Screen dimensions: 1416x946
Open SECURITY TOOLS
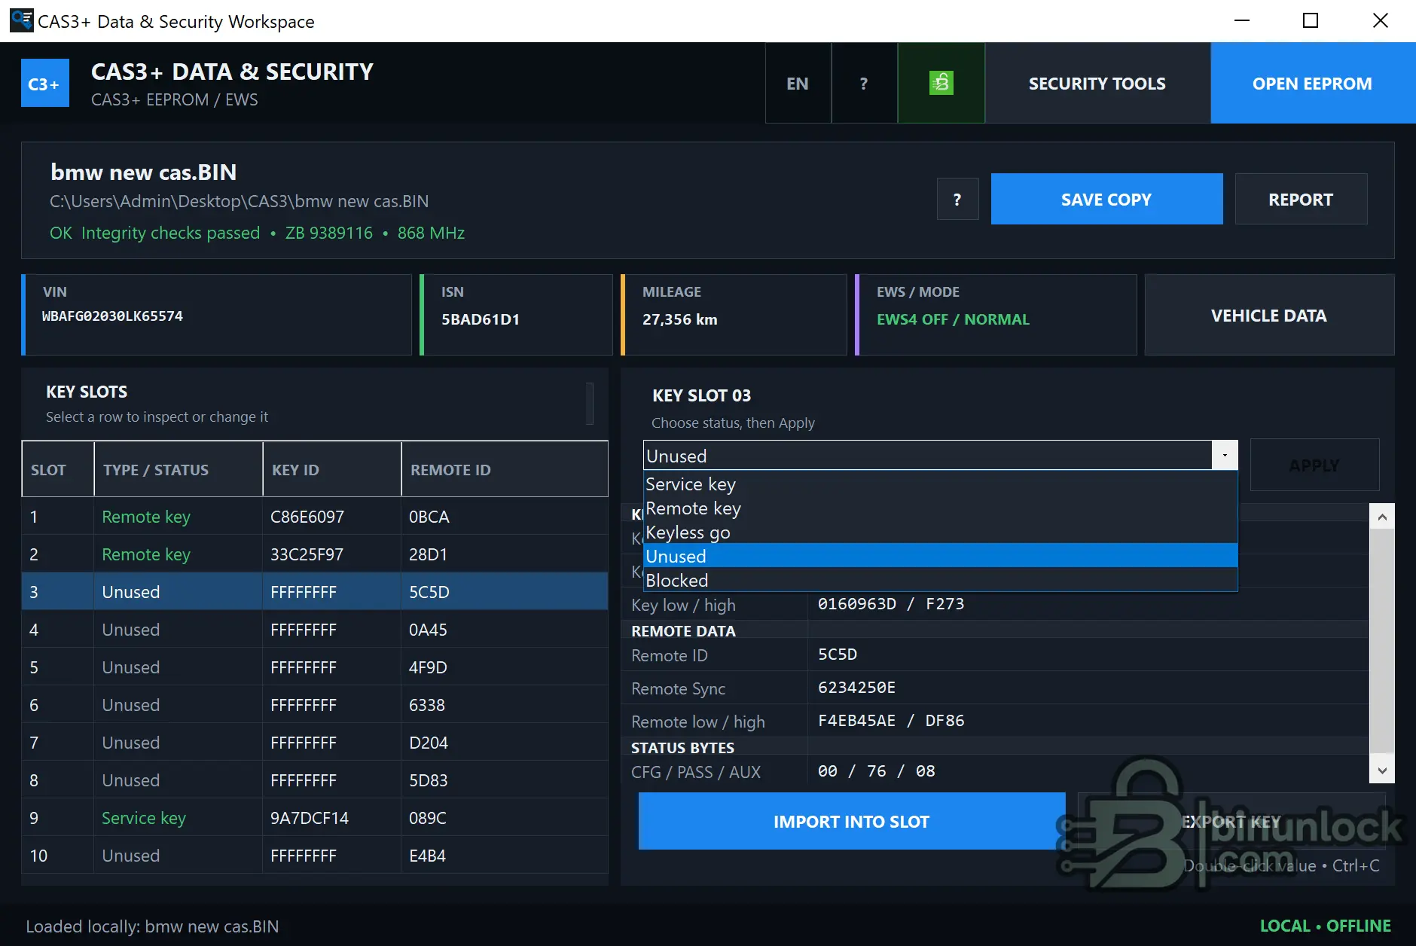pos(1097,83)
